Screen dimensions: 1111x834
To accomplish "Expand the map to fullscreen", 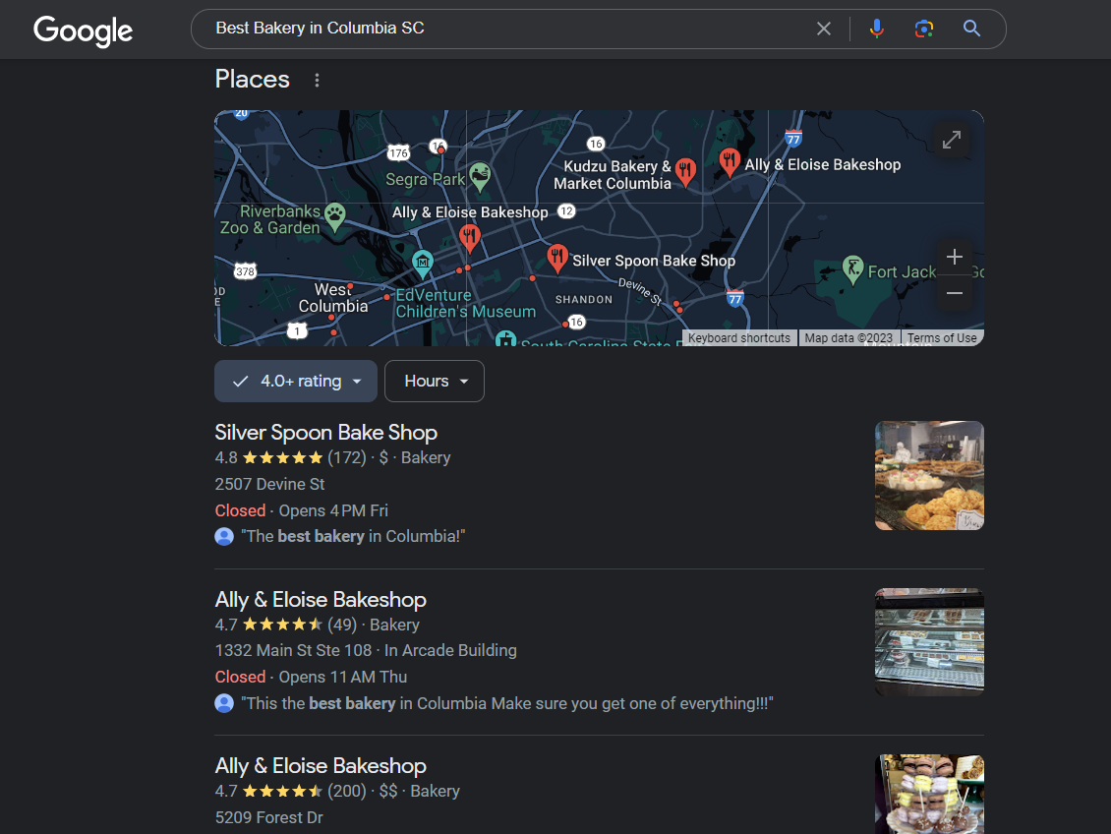I will click(951, 139).
